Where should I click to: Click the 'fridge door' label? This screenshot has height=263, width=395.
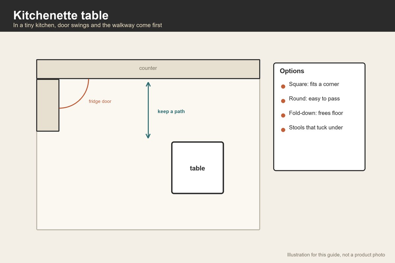point(100,102)
